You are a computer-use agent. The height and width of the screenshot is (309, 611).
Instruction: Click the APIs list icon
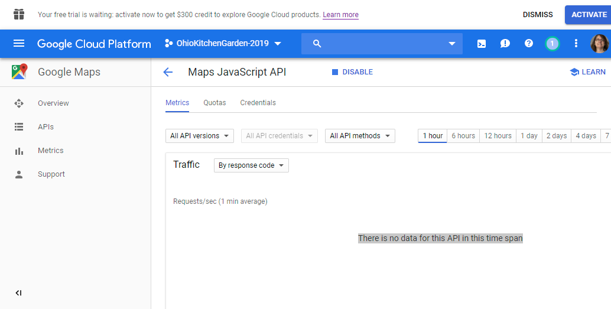tap(19, 126)
